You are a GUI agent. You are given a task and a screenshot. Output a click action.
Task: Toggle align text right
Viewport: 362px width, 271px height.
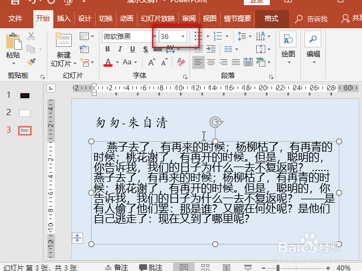point(223,62)
